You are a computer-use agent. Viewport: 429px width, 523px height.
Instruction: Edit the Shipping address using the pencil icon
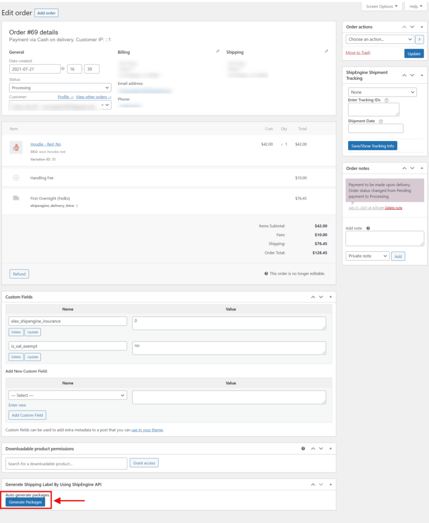point(327,52)
